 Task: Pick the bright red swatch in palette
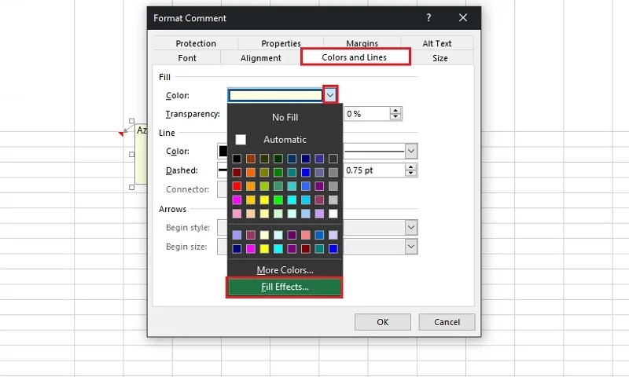pyautogui.click(x=237, y=186)
